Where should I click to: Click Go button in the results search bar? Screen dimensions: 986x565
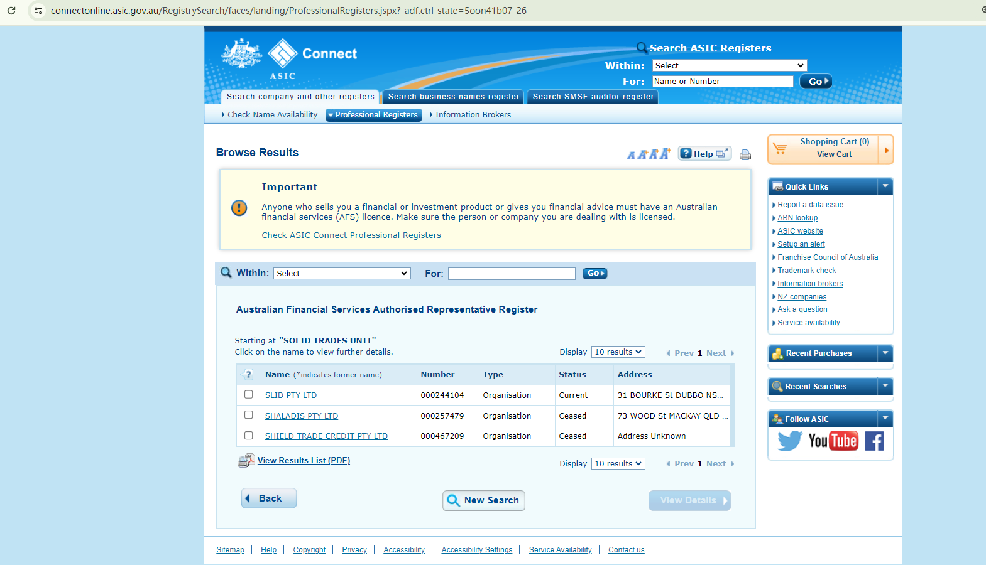tap(594, 274)
